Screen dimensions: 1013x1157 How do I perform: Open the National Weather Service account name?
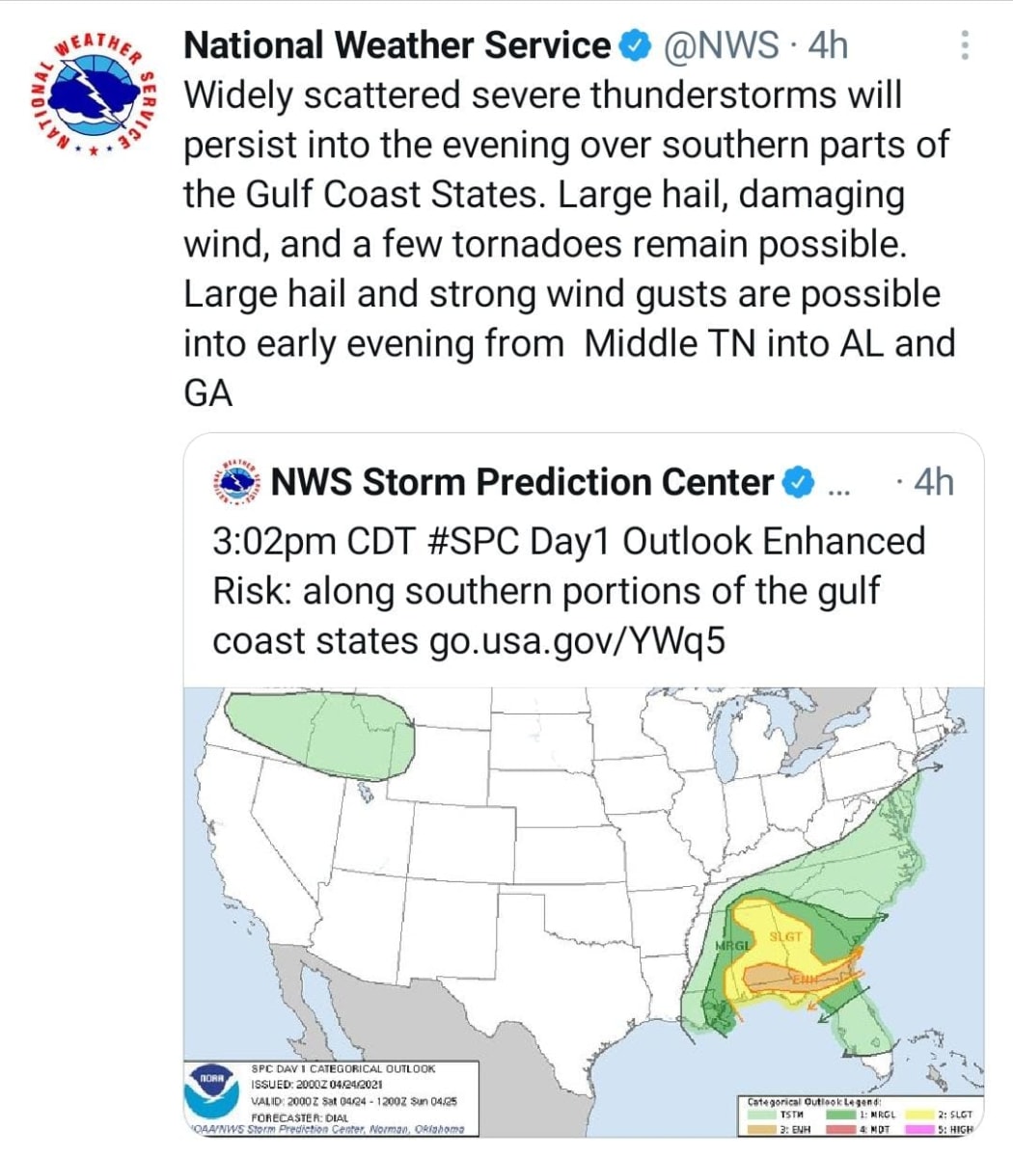397,45
